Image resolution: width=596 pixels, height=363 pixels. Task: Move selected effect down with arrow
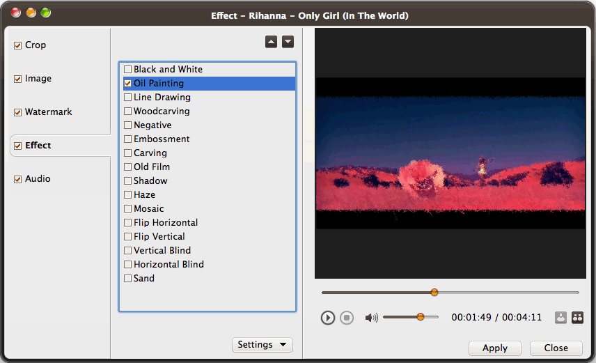288,42
